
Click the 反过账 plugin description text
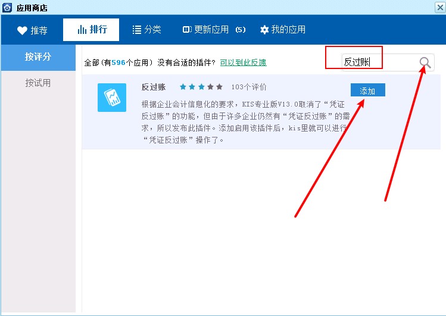[244, 121]
